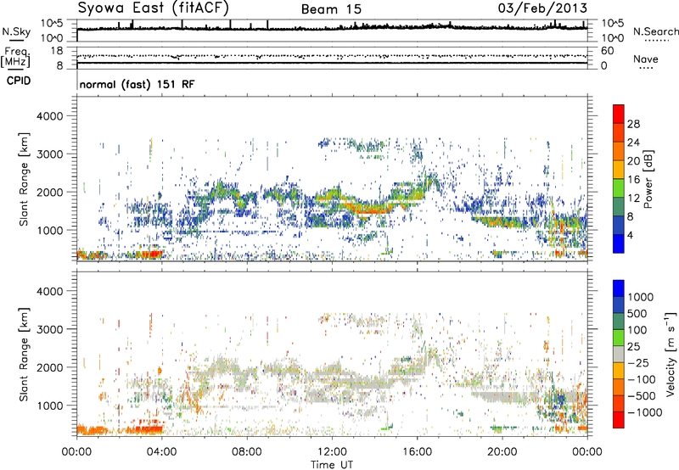The width and height of the screenshot is (679, 470).
Task: Click the 'Time UT' axis label
Action: pyautogui.click(x=332, y=465)
